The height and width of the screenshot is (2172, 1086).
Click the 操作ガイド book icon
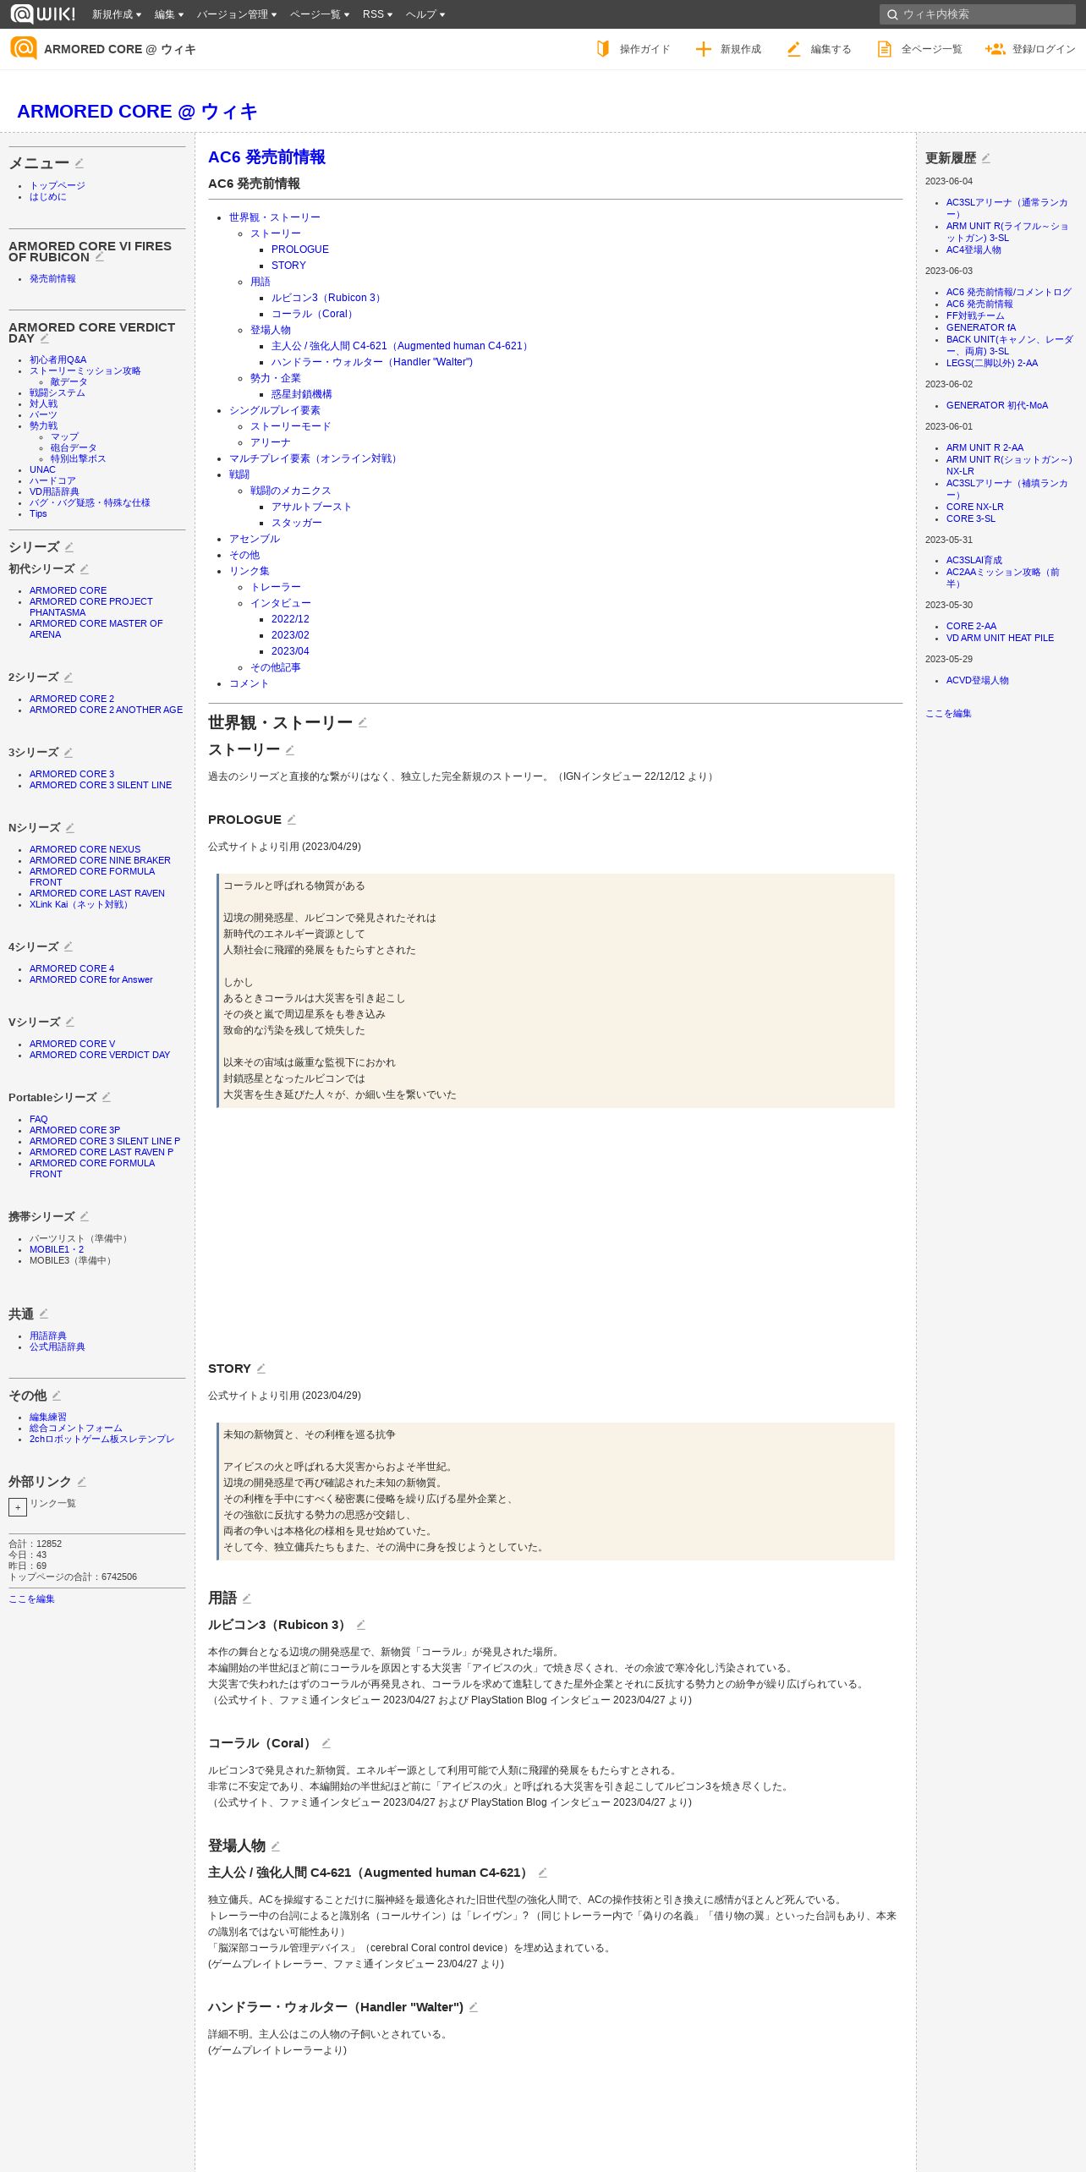coord(603,49)
